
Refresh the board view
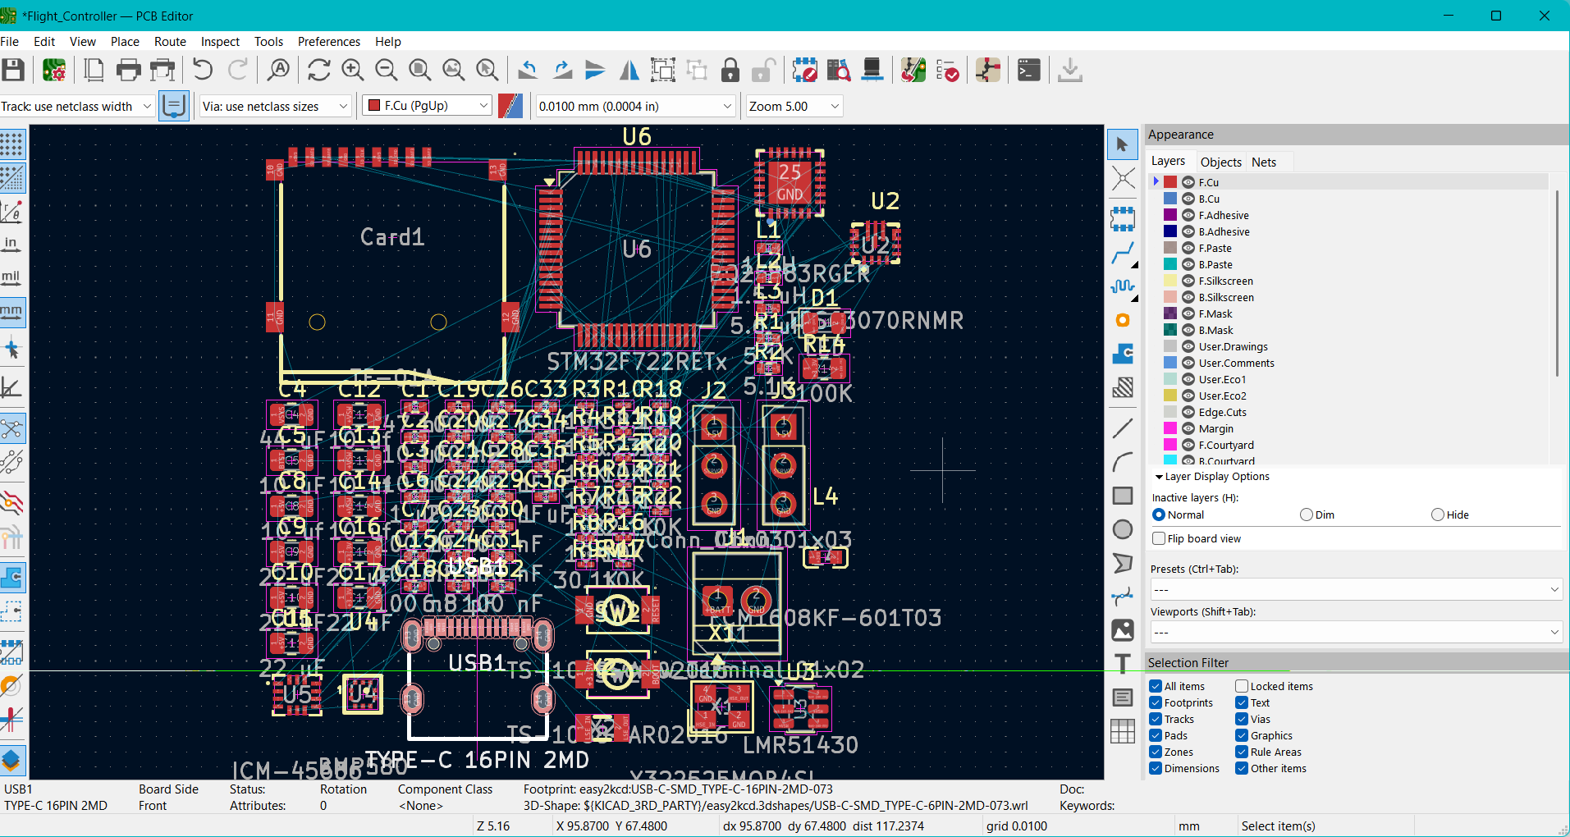(319, 71)
